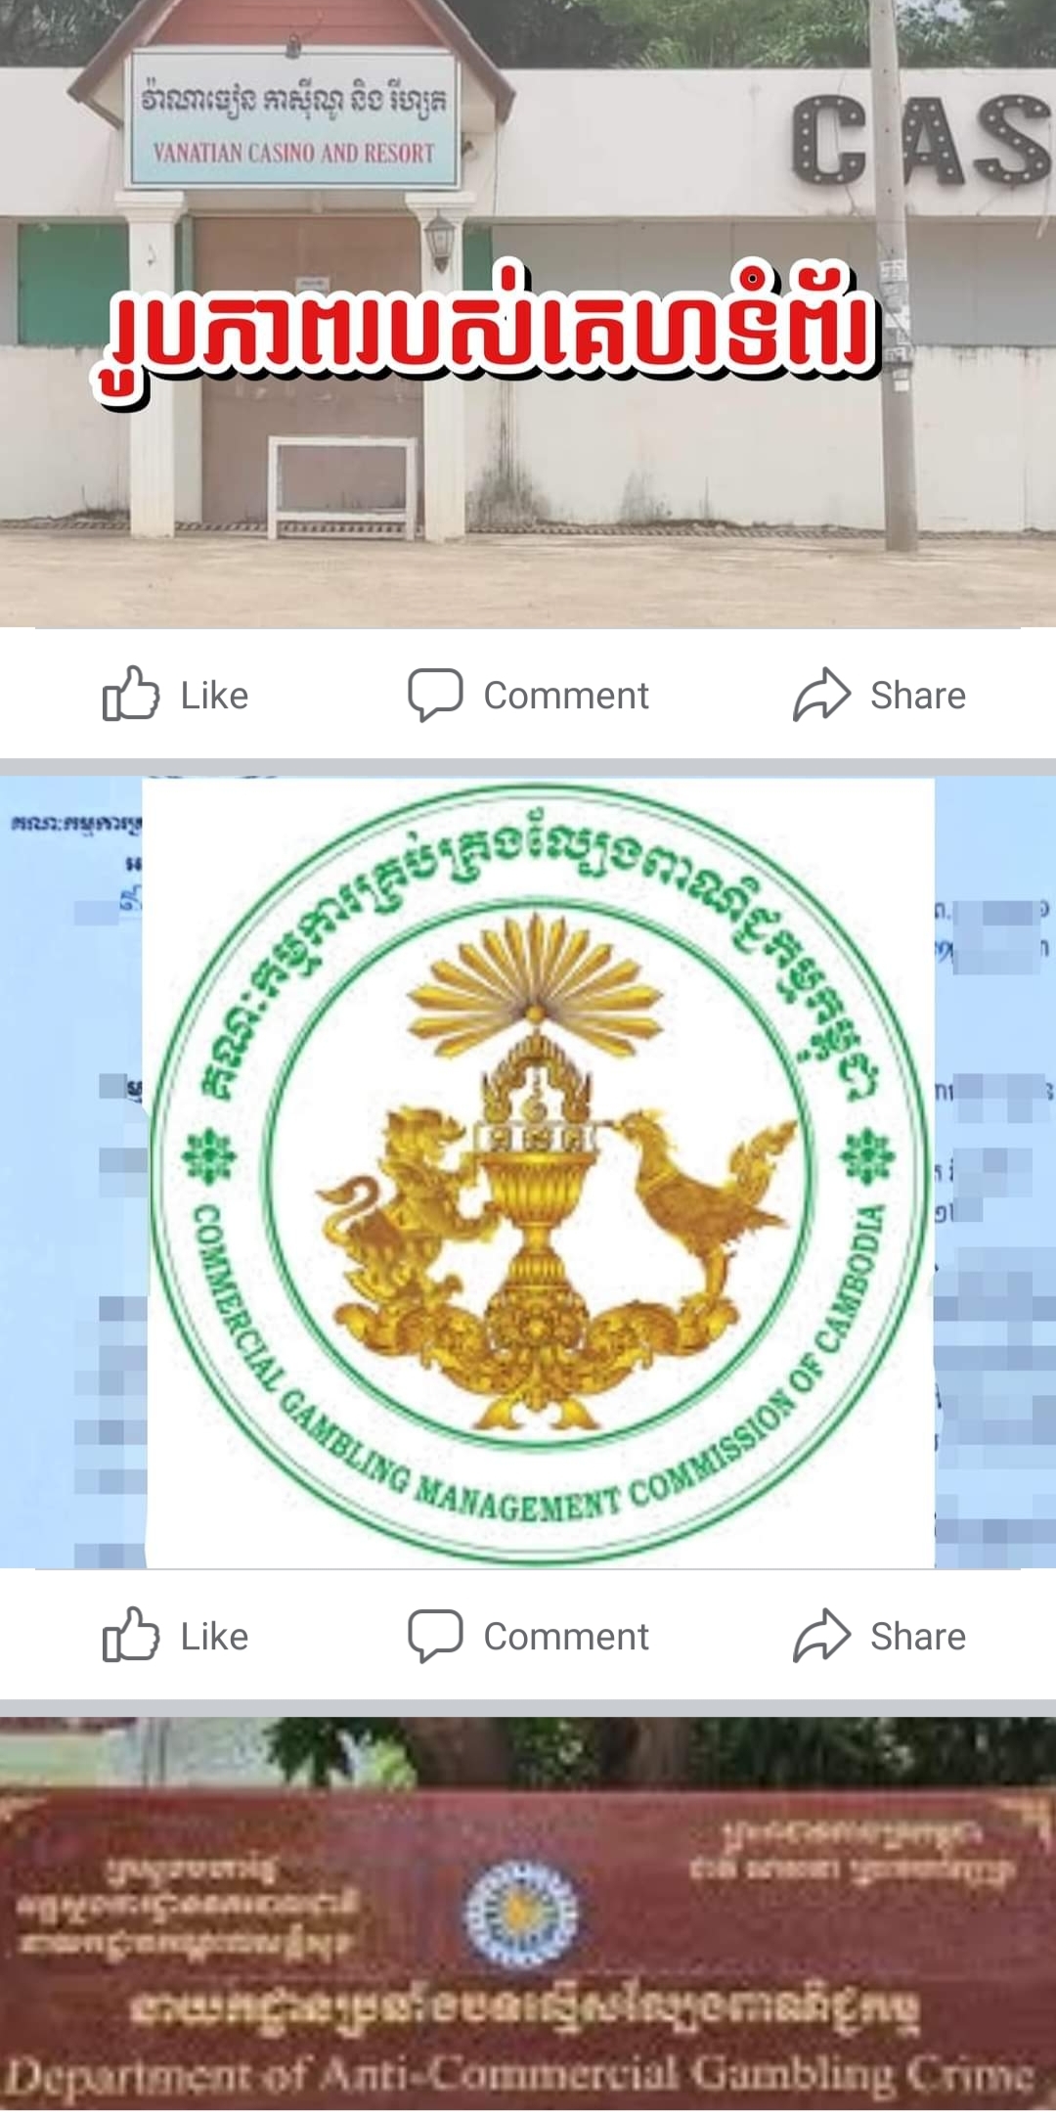Click the Like label under the casino photo
The image size is (1056, 2116).
coord(214,696)
